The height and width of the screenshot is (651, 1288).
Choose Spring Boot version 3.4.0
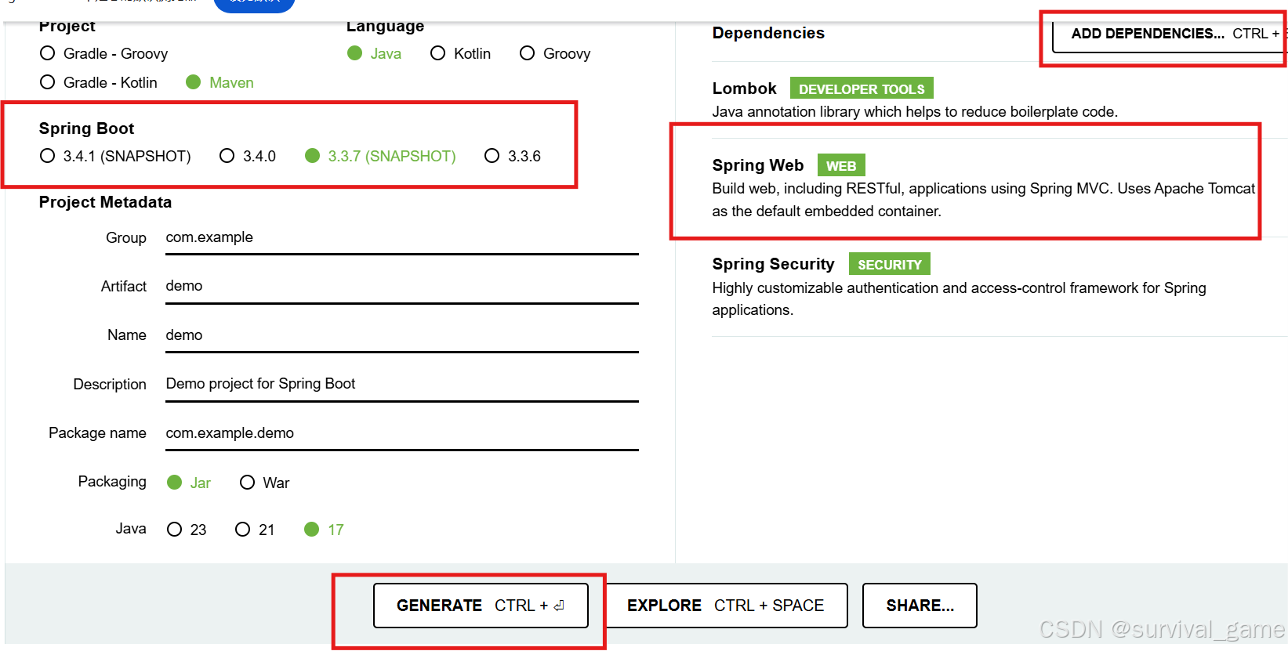pyautogui.click(x=248, y=156)
